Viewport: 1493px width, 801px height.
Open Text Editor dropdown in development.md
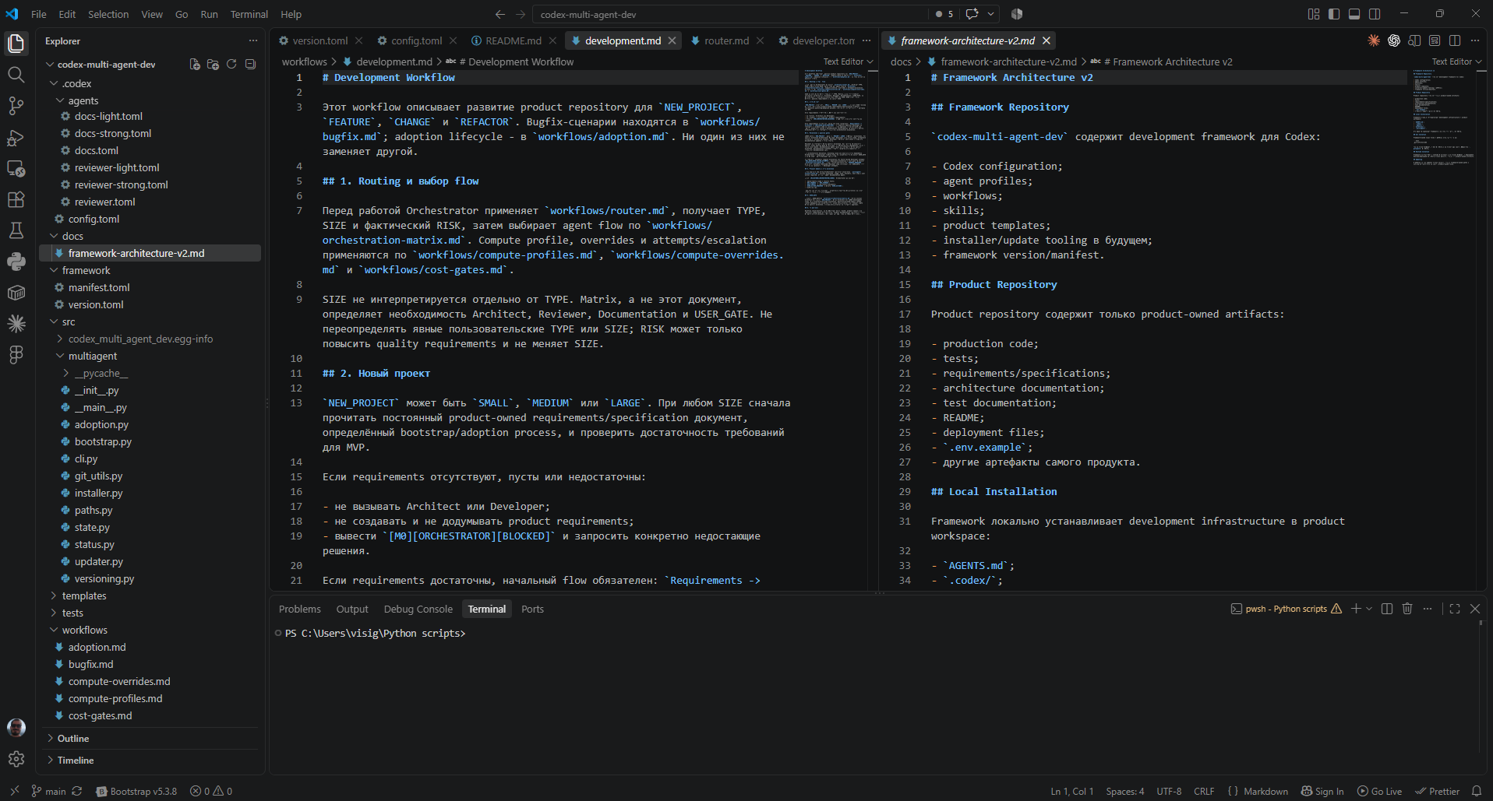coord(848,61)
